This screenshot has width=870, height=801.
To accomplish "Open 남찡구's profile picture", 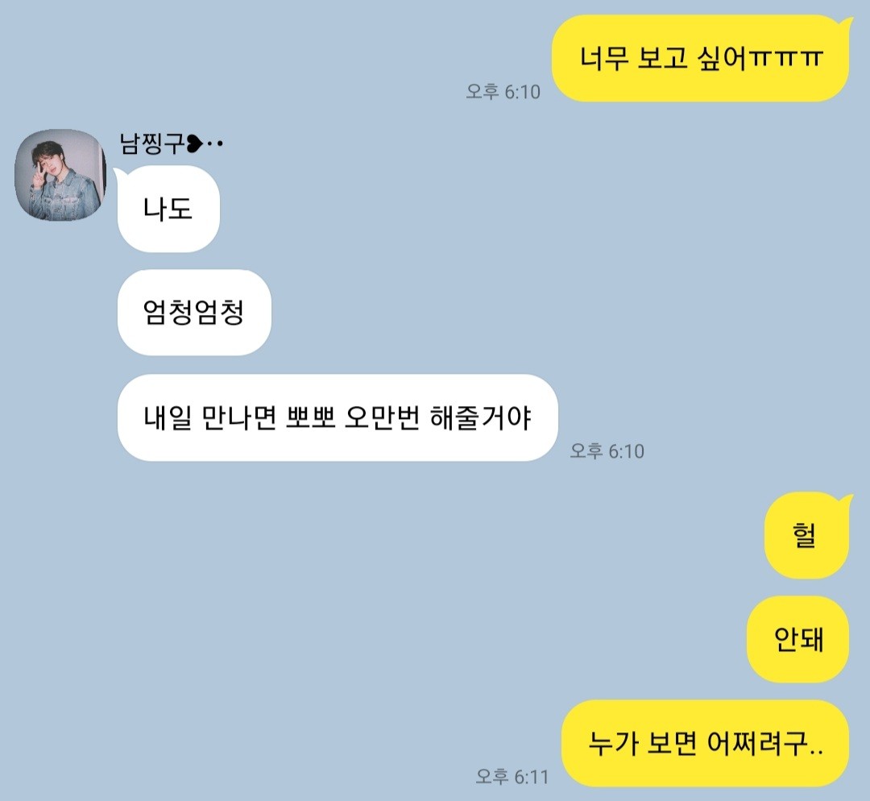I will [60, 176].
